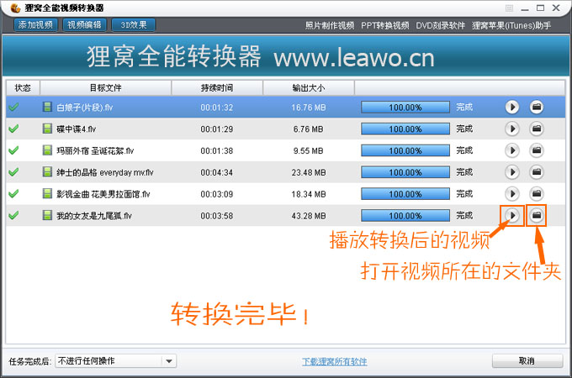
Task: Play converted video 白娘子(片段).flv
Action: [x=512, y=107]
